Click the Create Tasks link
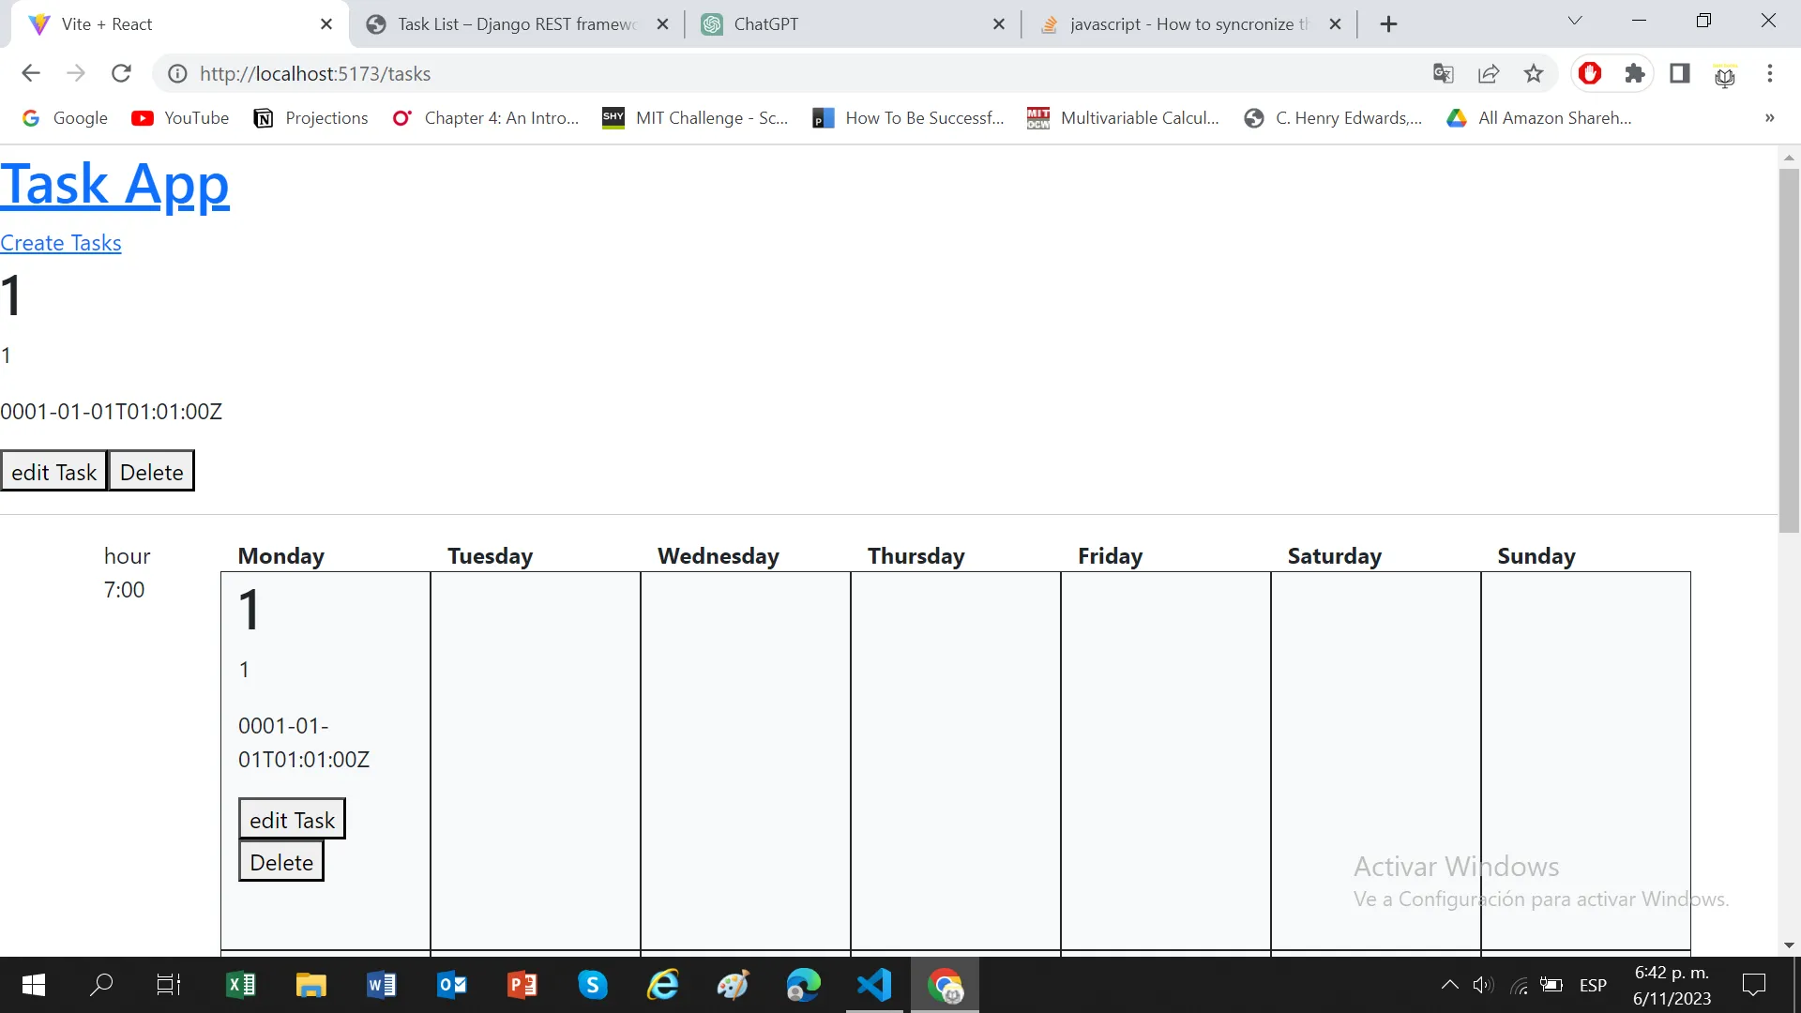1801x1013 pixels. pyautogui.click(x=61, y=243)
